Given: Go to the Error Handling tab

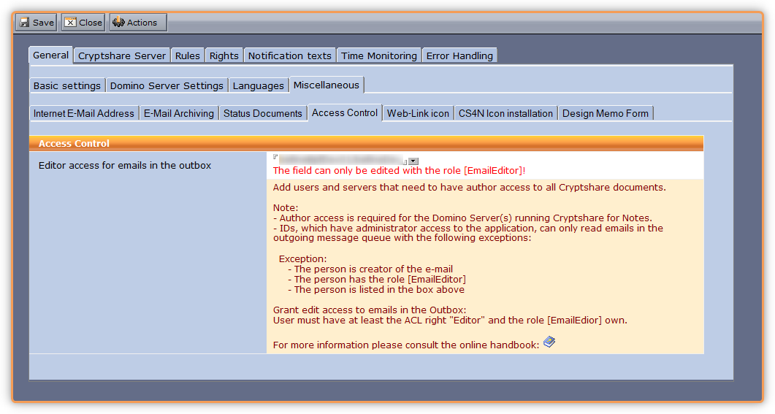Looking at the screenshot, I should (x=459, y=55).
